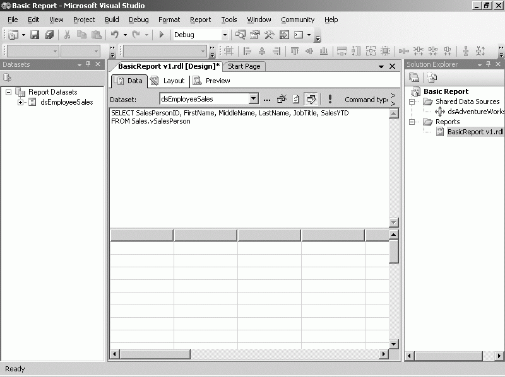Click the Refresh Fields icon in dataset toolbar
The height and width of the screenshot is (377, 505).
tap(296, 99)
